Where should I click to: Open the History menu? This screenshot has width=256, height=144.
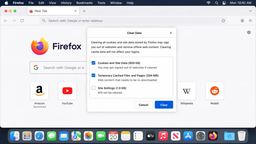66,3
